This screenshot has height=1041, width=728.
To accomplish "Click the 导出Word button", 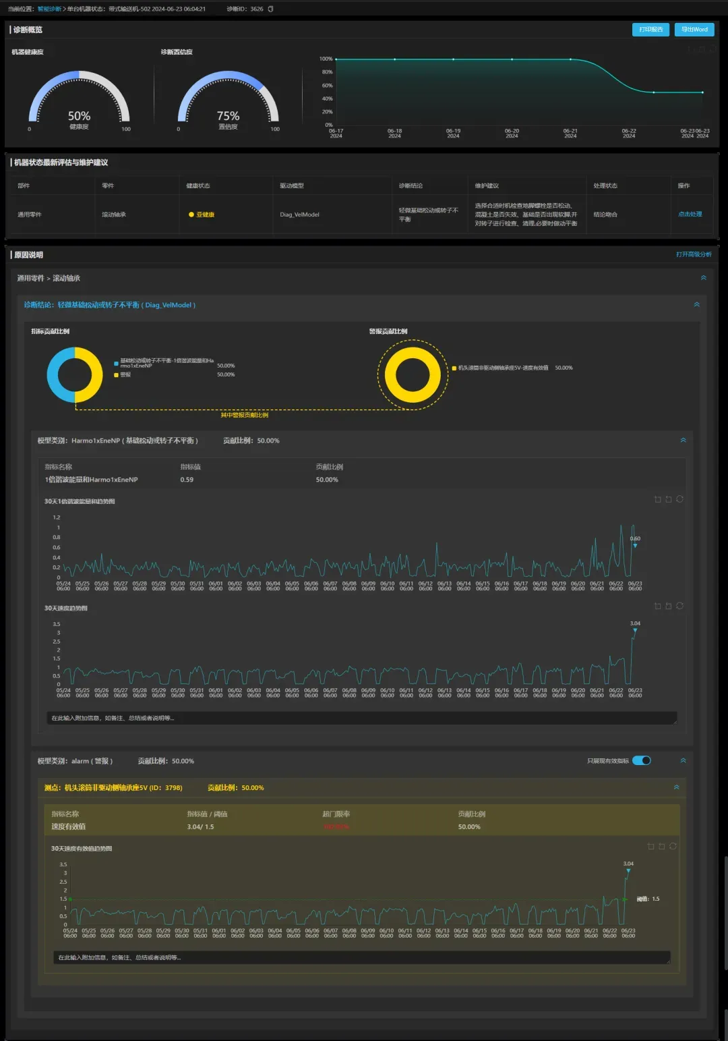I will point(694,30).
